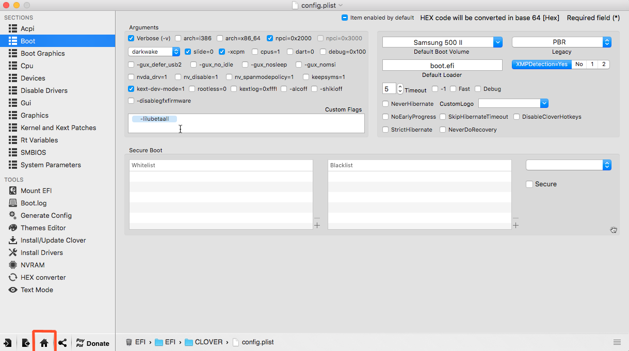This screenshot has height=351, width=629.
Task: Enable the arch=x86_64 checkbox
Action: point(220,38)
